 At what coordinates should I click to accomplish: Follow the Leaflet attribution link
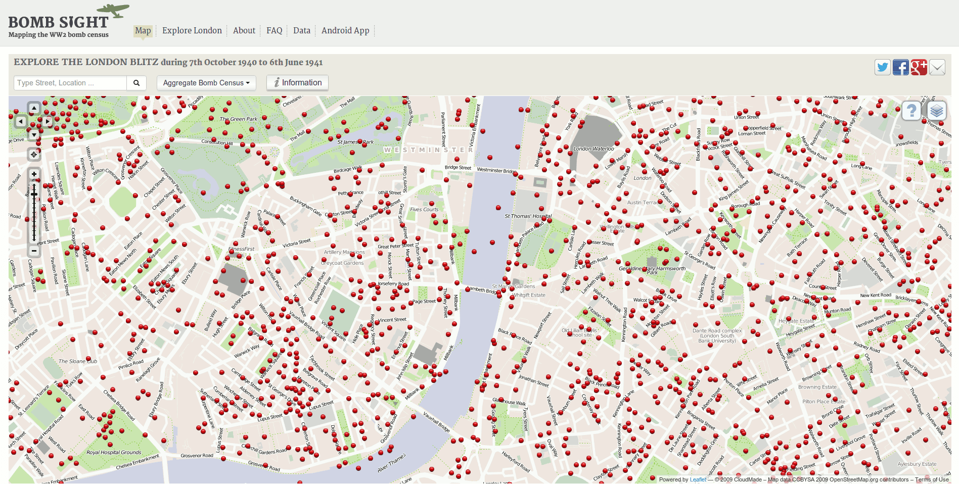[698, 479]
